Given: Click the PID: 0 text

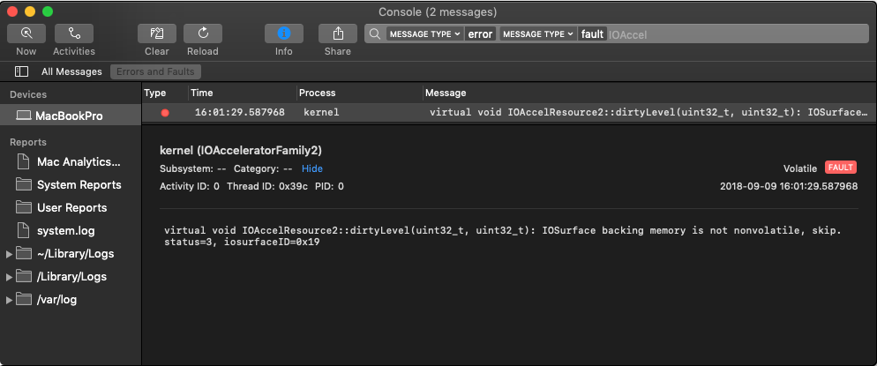Looking at the screenshot, I should pyautogui.click(x=329, y=186).
